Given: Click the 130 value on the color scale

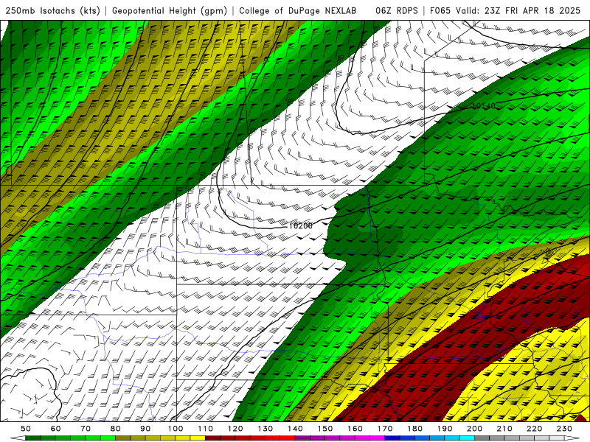Looking at the screenshot, I should coord(265,429).
